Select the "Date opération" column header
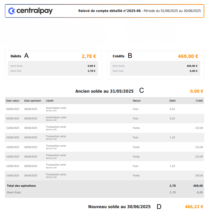 pos(33,101)
